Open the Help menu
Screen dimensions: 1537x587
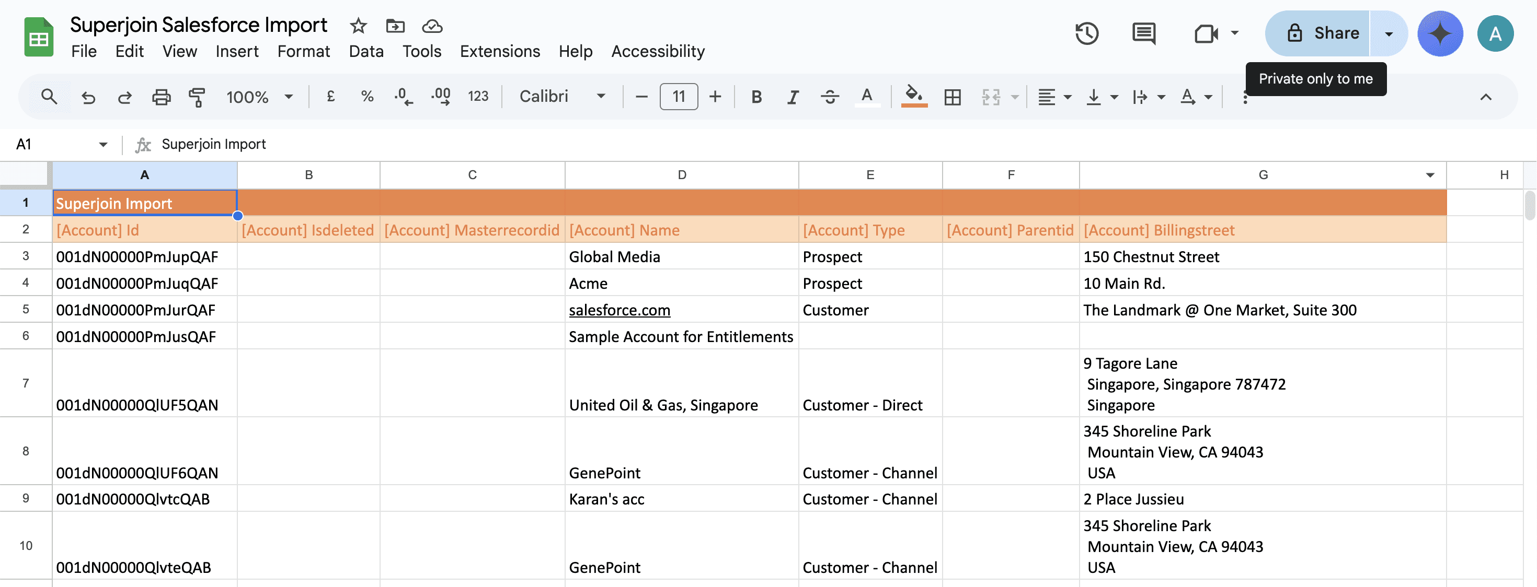[x=575, y=52]
